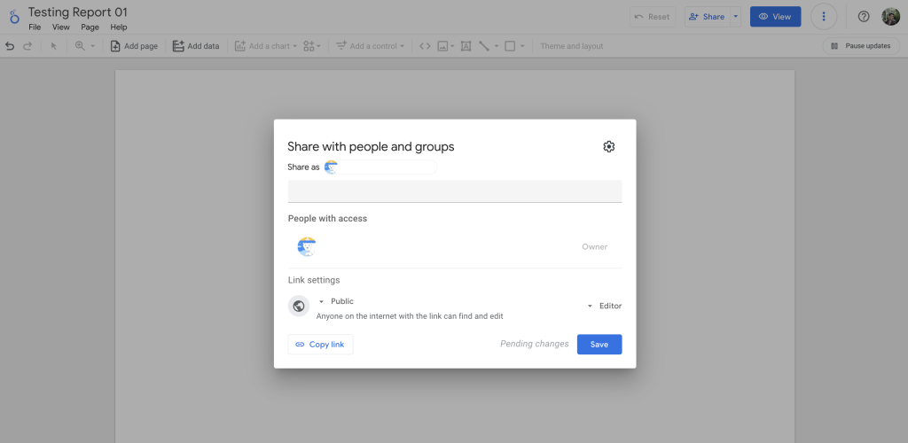Image resolution: width=908 pixels, height=443 pixels.
Task: Click the Share button in header
Action: [x=707, y=17]
